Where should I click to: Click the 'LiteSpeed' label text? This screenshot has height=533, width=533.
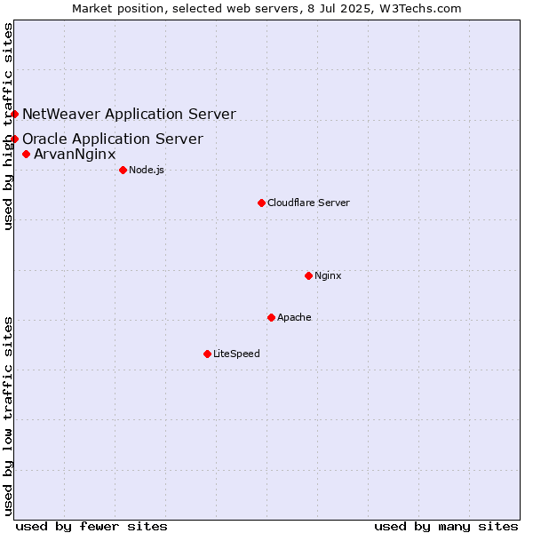236,354
